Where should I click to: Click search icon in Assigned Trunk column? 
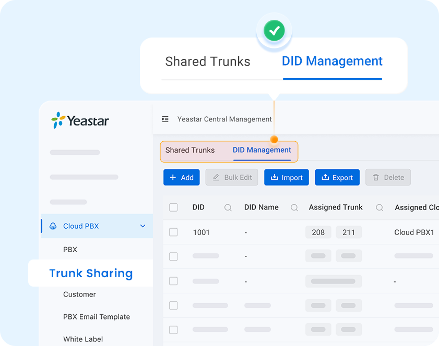coord(380,207)
